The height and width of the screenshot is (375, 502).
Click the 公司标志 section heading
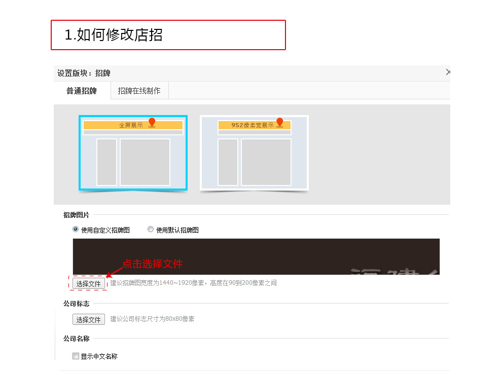coord(76,304)
